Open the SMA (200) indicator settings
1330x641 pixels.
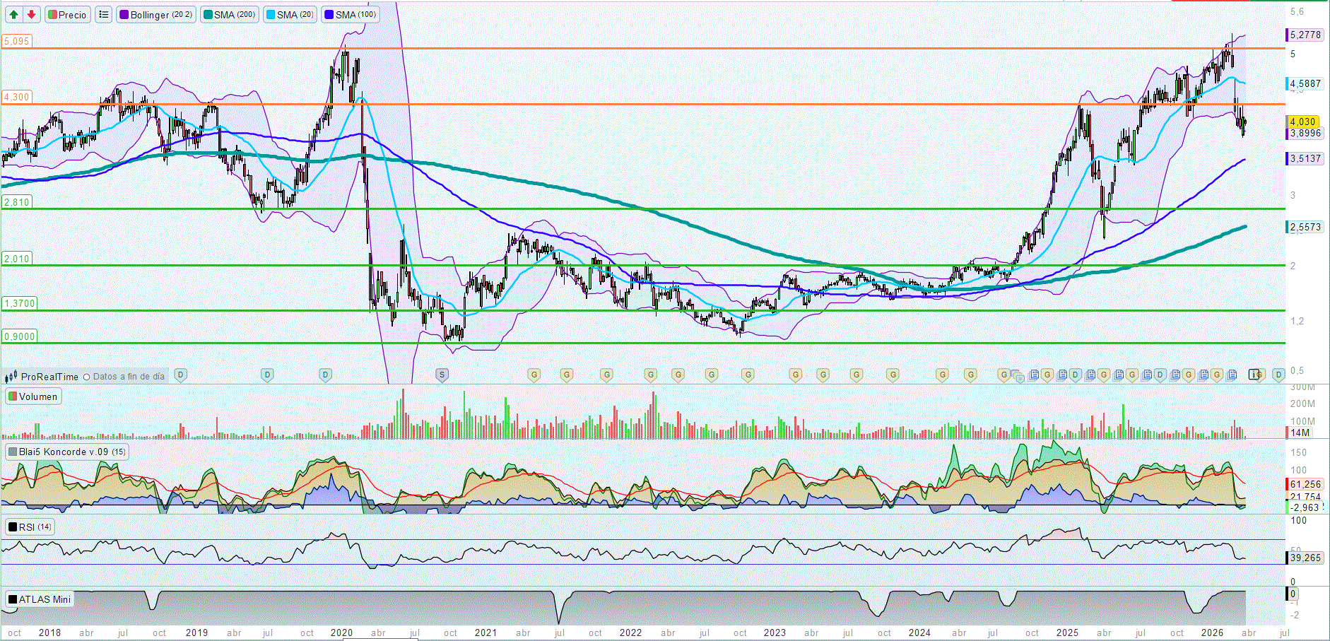(229, 14)
